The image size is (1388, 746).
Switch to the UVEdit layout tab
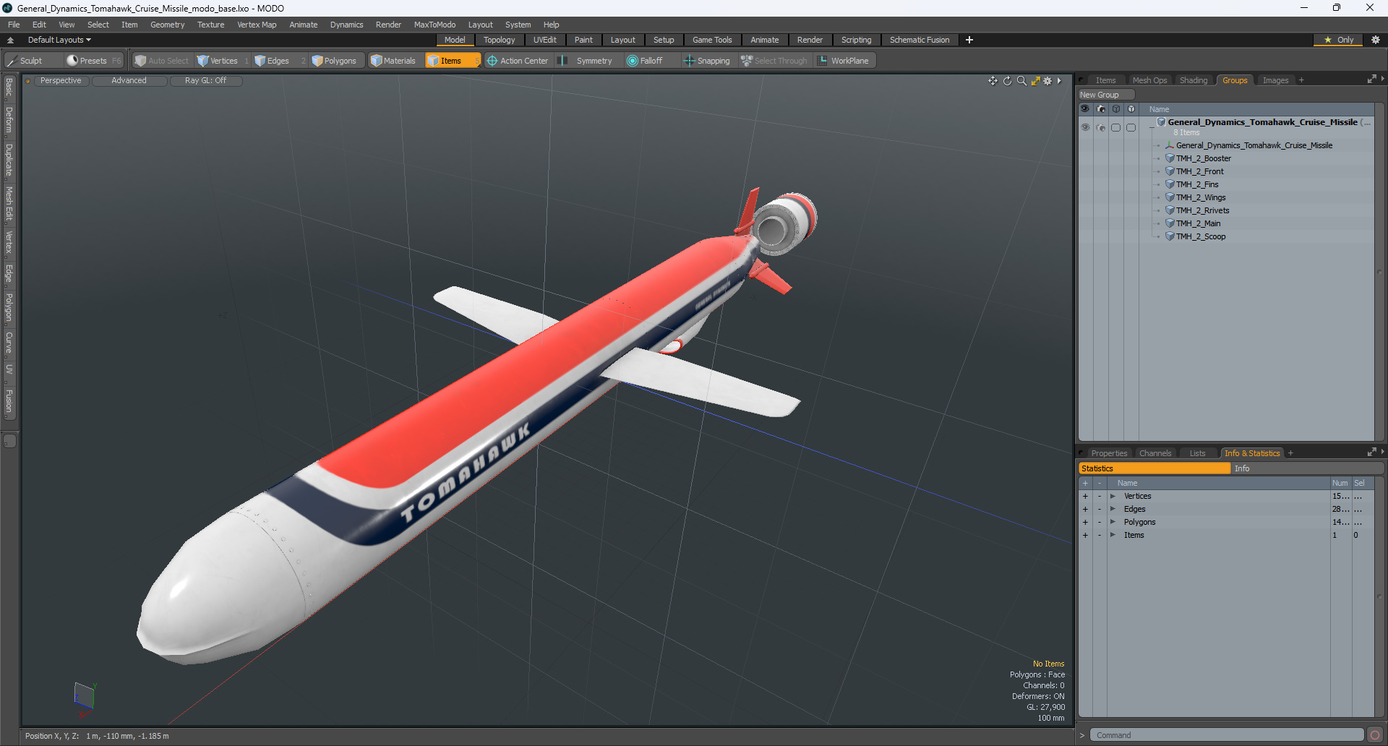click(x=544, y=40)
